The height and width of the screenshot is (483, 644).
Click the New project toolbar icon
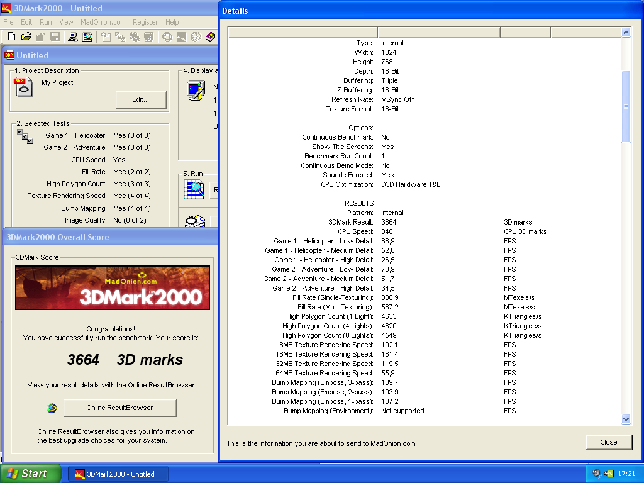11,37
